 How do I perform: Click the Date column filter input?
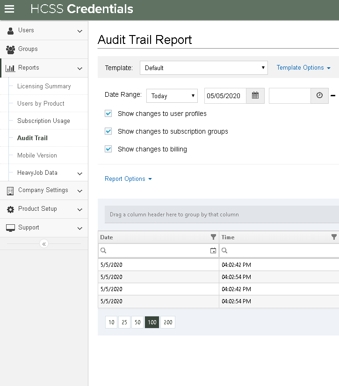pos(158,250)
